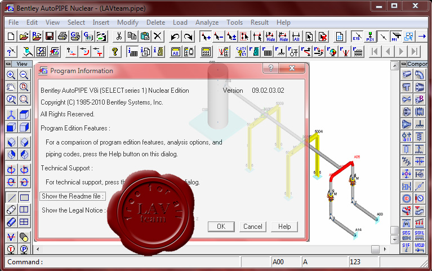432x271 pixels.
Task: Click the Cut scissors icon
Action: (119, 37)
